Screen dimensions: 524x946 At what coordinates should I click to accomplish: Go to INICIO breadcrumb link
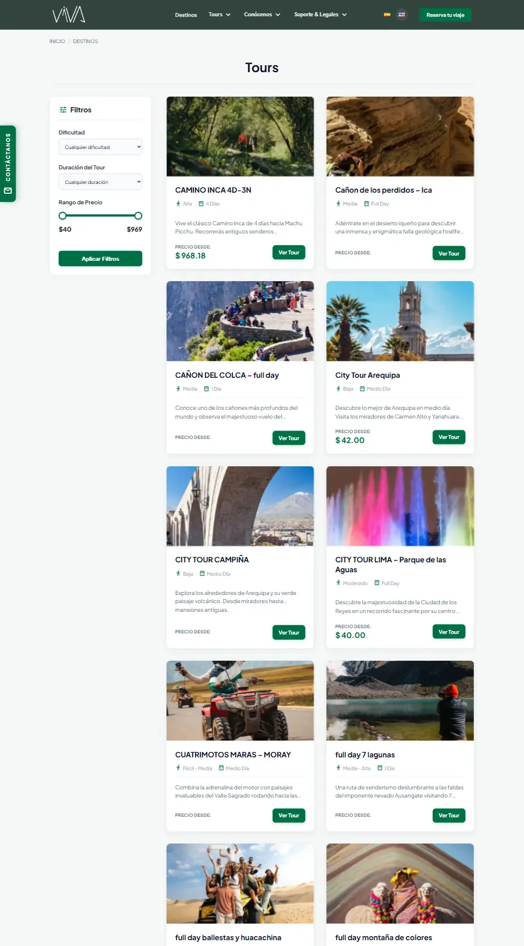(x=57, y=41)
